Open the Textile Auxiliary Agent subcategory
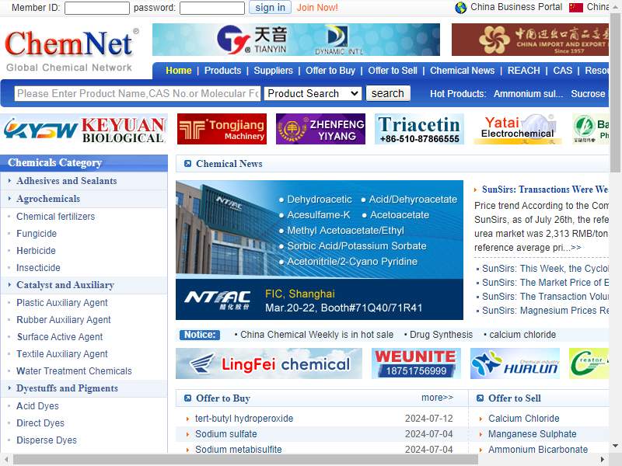 pyautogui.click(x=62, y=354)
